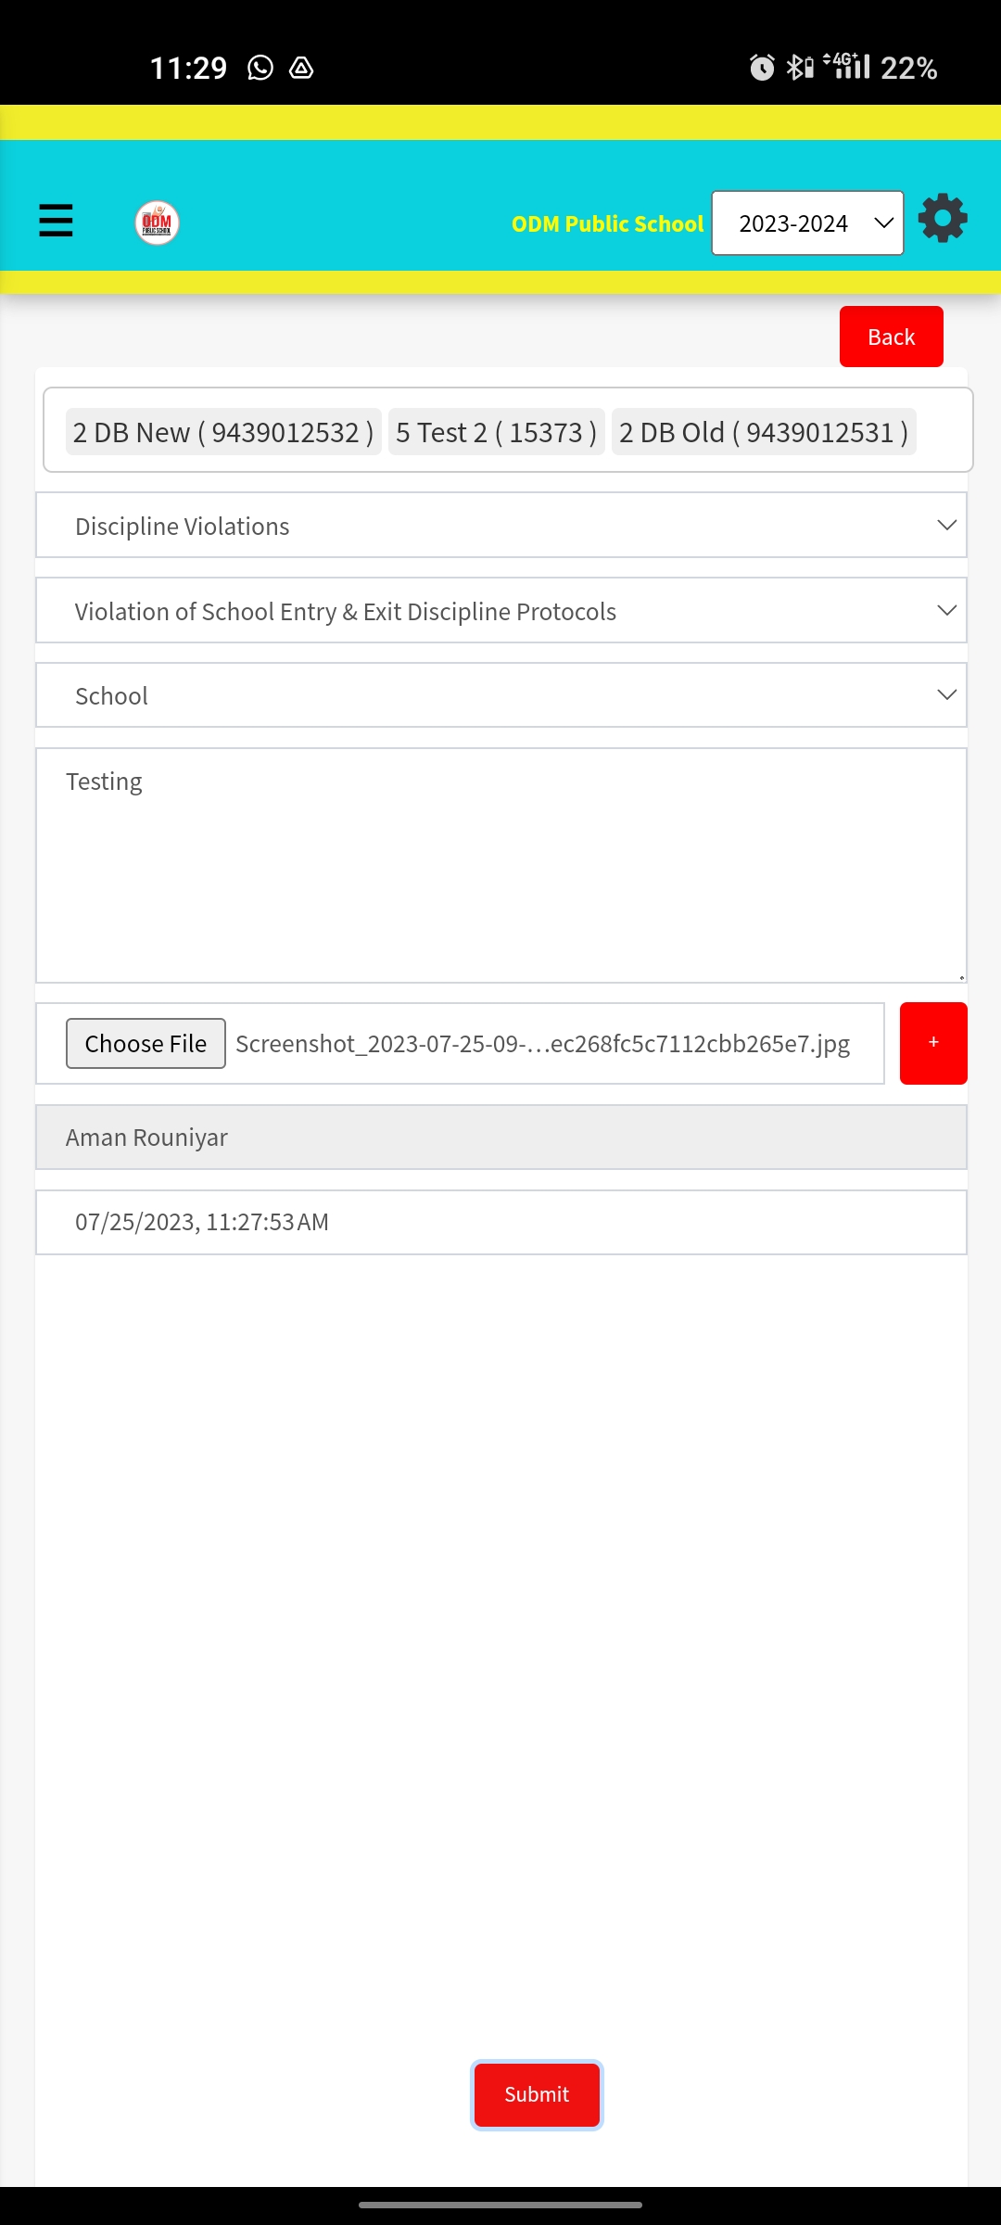Tap the ODM school logo

pyautogui.click(x=157, y=223)
